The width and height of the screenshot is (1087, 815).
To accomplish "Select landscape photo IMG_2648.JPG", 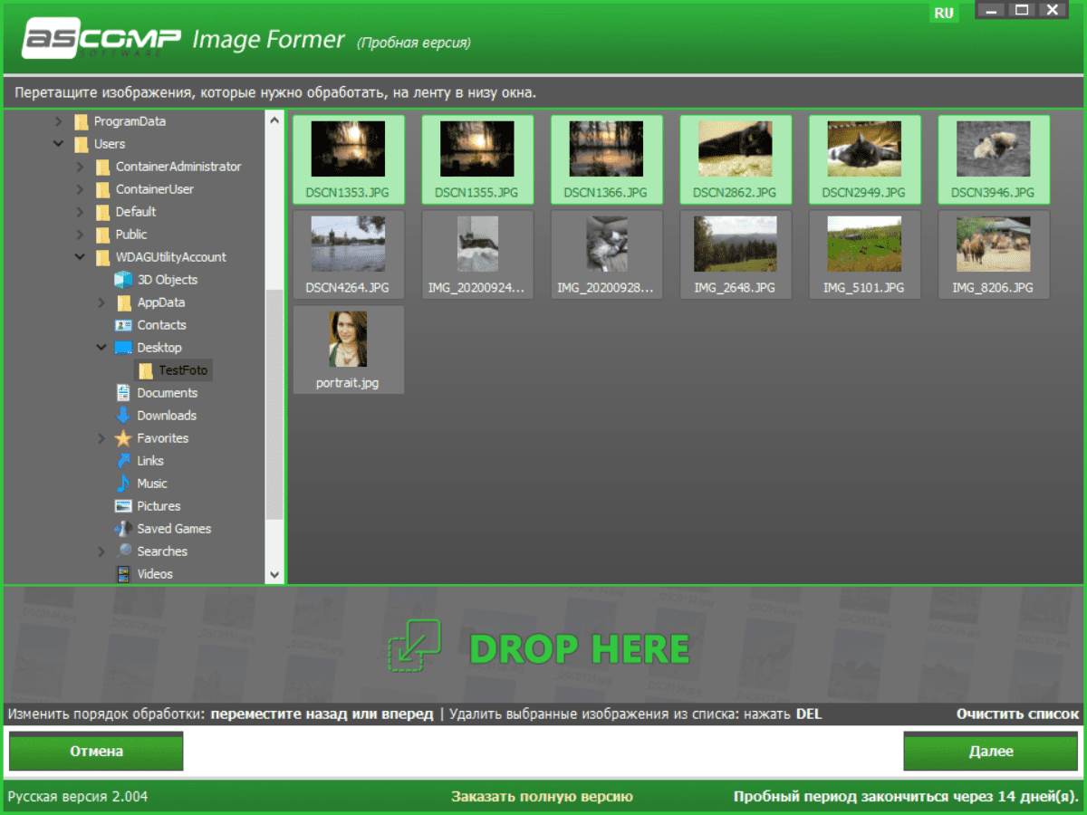I will coord(736,254).
